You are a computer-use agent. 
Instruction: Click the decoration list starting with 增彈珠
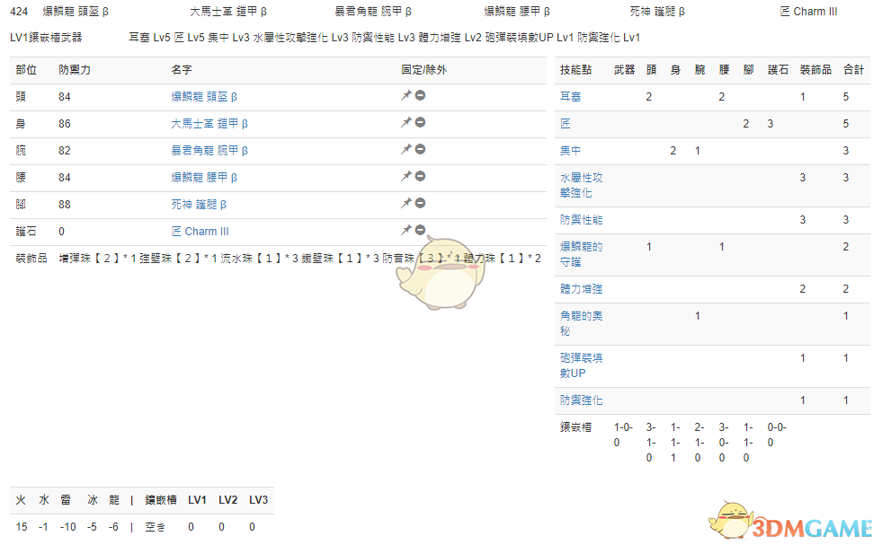tap(299, 259)
